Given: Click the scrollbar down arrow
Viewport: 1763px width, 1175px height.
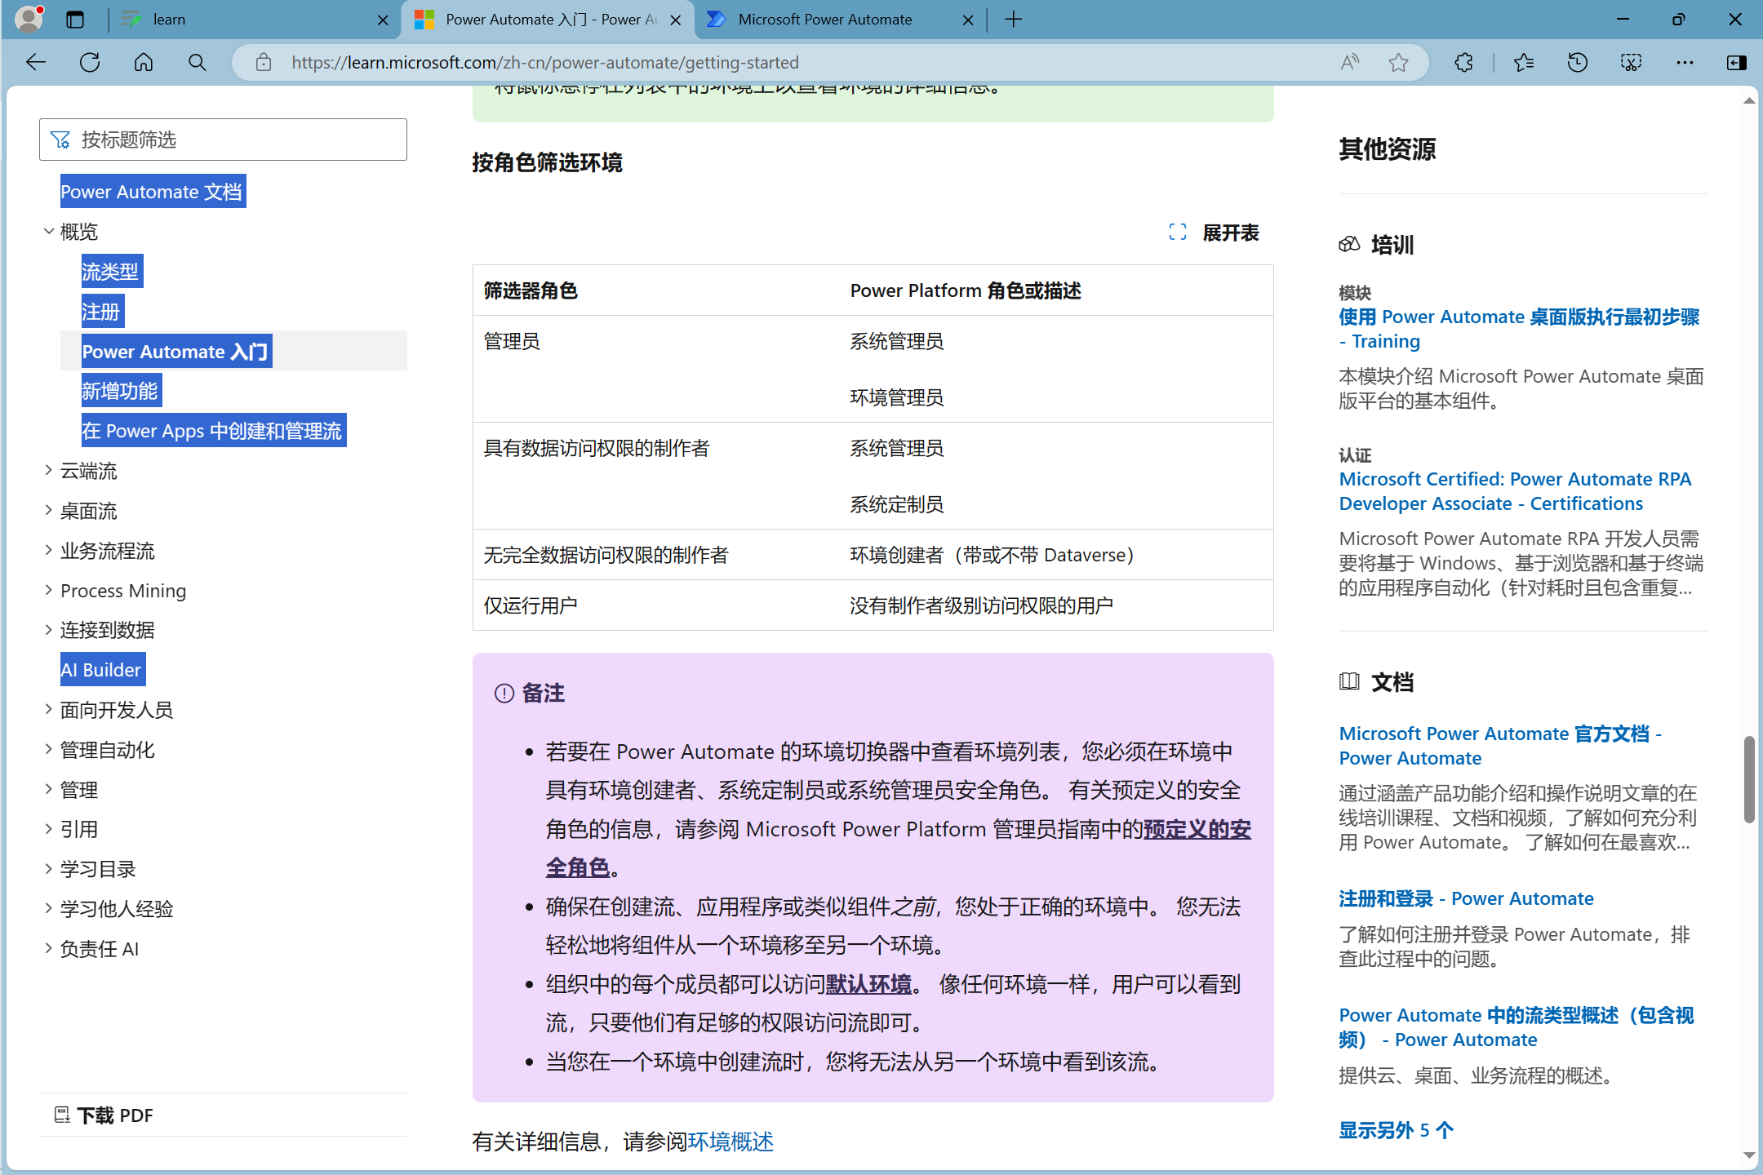Looking at the screenshot, I should (1749, 1155).
